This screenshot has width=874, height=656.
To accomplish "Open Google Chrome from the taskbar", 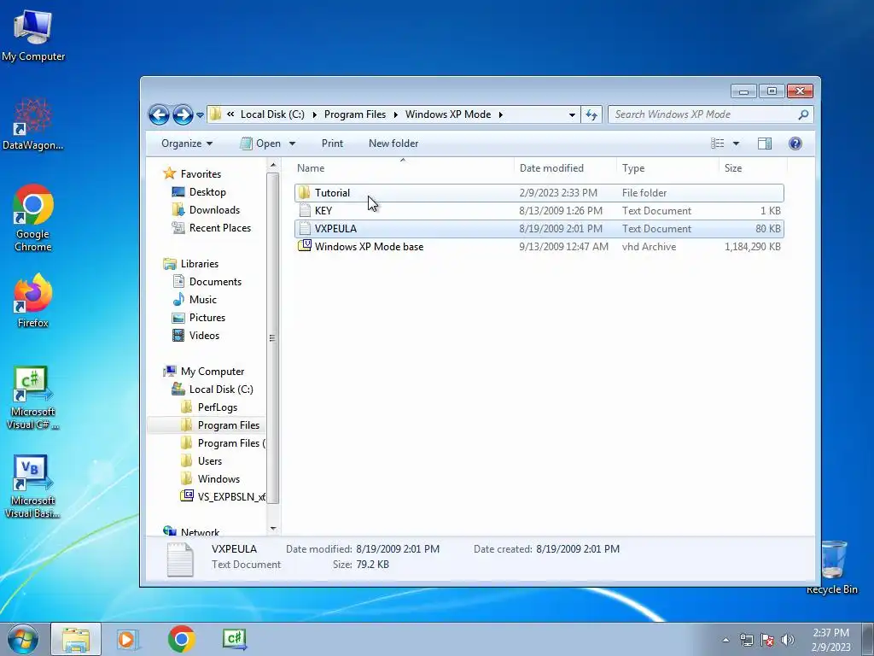I will [181, 639].
